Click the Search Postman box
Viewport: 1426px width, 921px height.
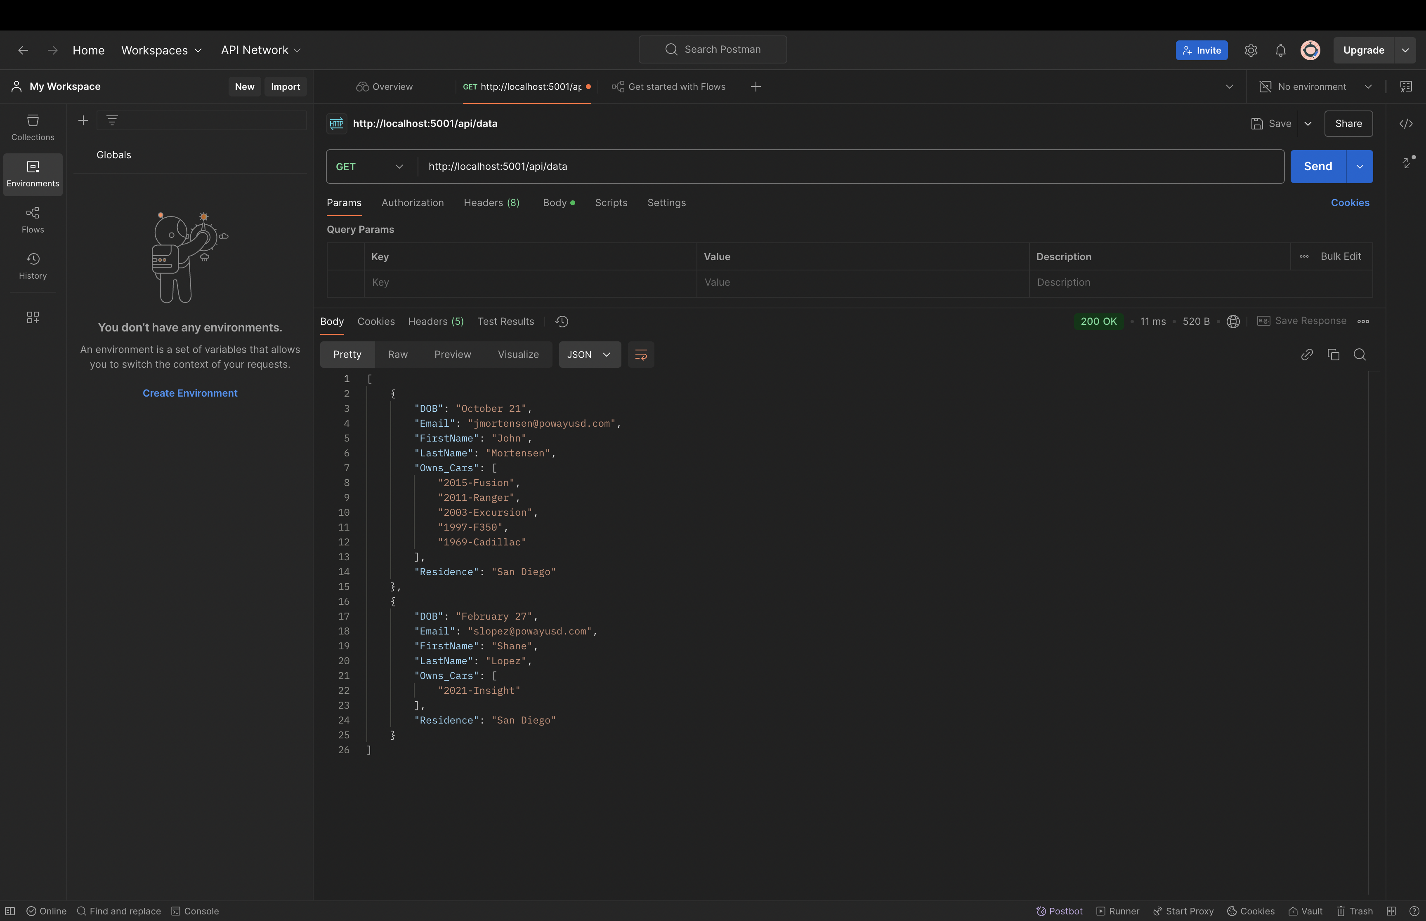(x=712, y=49)
